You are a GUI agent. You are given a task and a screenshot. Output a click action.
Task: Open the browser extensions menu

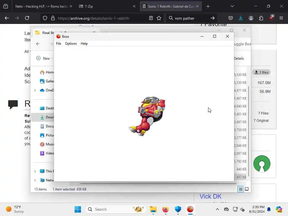pyautogui.click(x=261, y=18)
